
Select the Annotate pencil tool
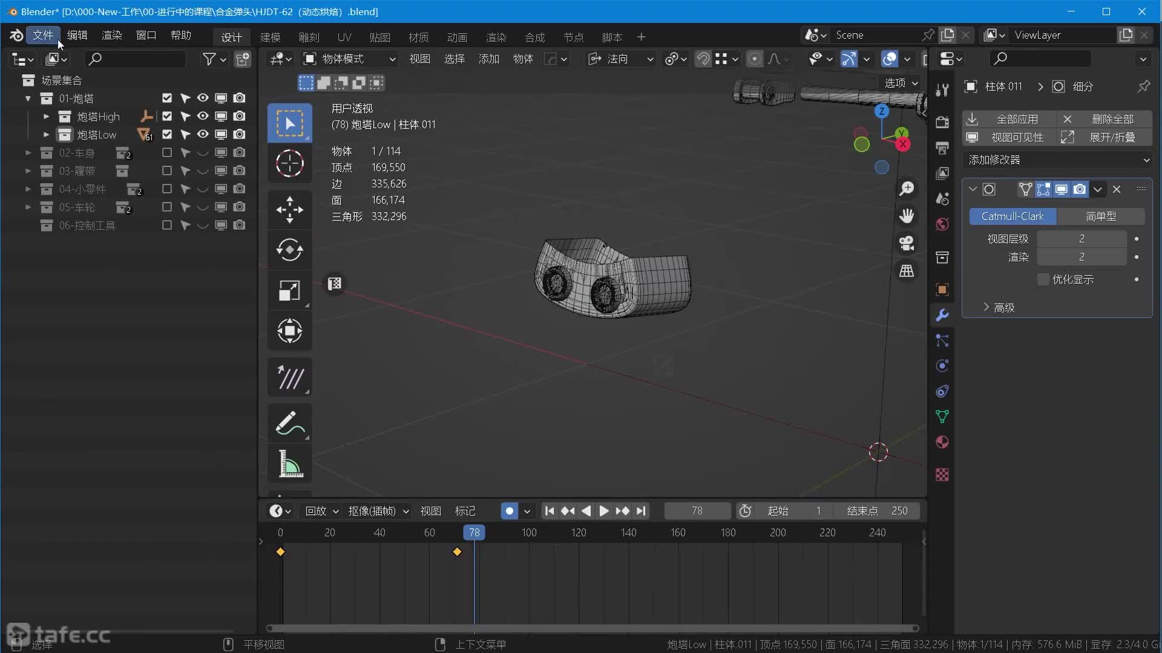[289, 423]
